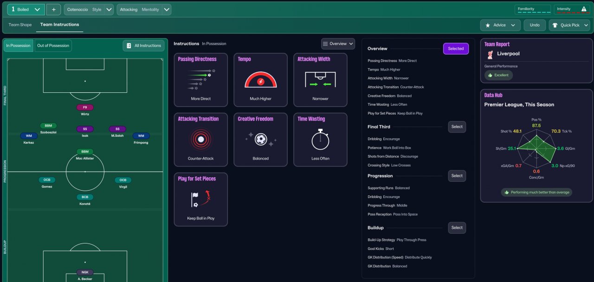Select the OCB role badge for Virgil
This screenshot has width=594, height=282.
tap(123, 180)
